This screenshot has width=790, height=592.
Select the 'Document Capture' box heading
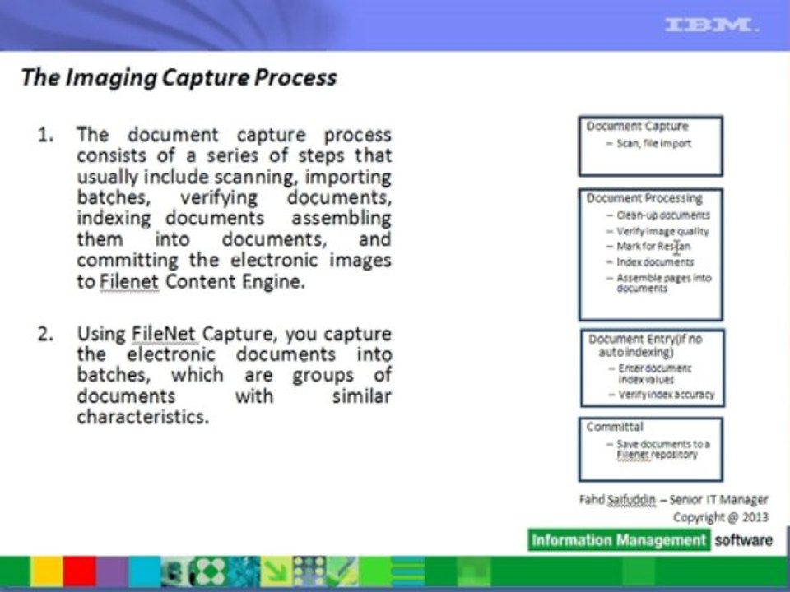coord(637,127)
